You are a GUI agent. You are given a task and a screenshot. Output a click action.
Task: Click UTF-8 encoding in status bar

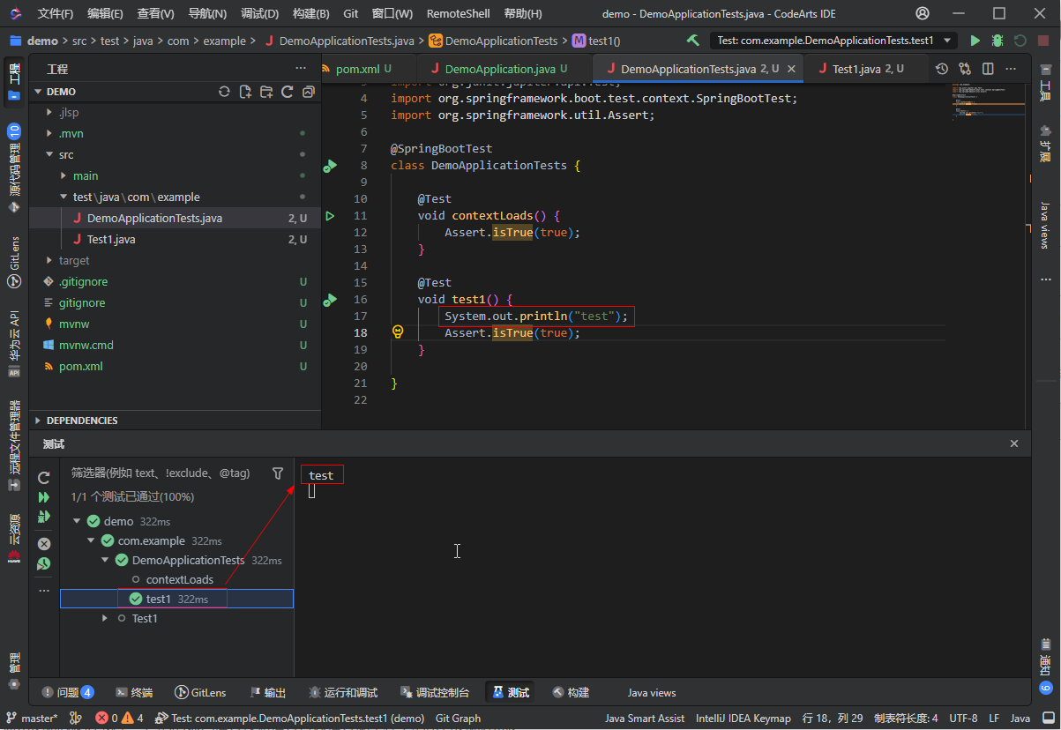coord(962,719)
